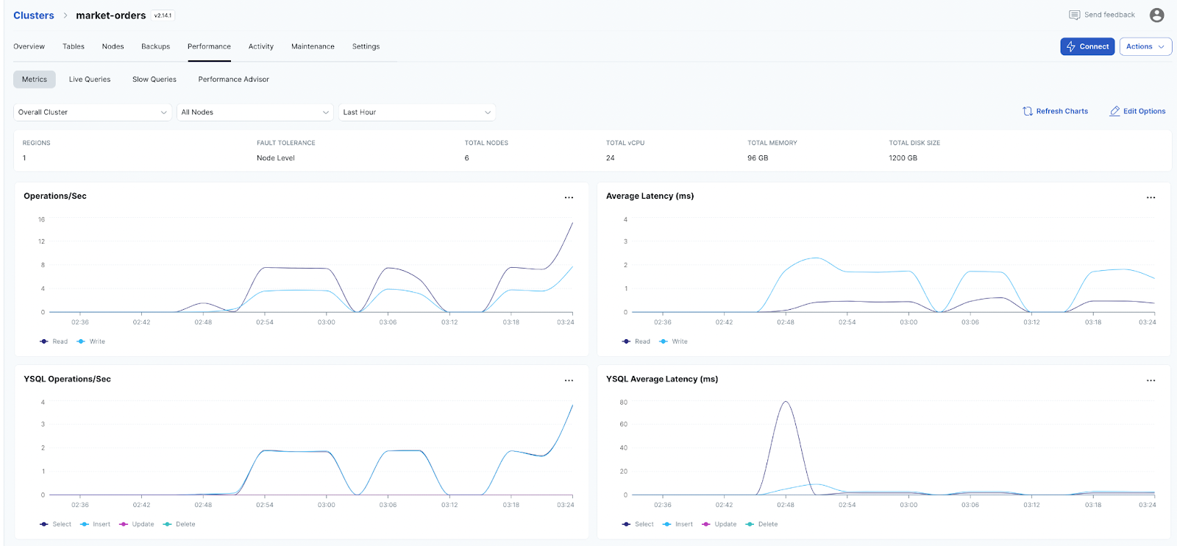Expand the Overall Cluster dropdown
This screenshot has height=546, width=1177.
click(92, 113)
